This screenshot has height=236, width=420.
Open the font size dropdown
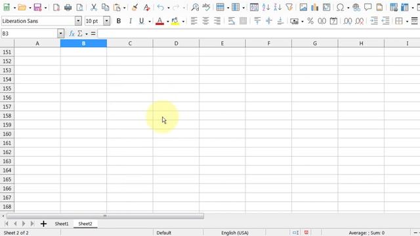point(106,21)
